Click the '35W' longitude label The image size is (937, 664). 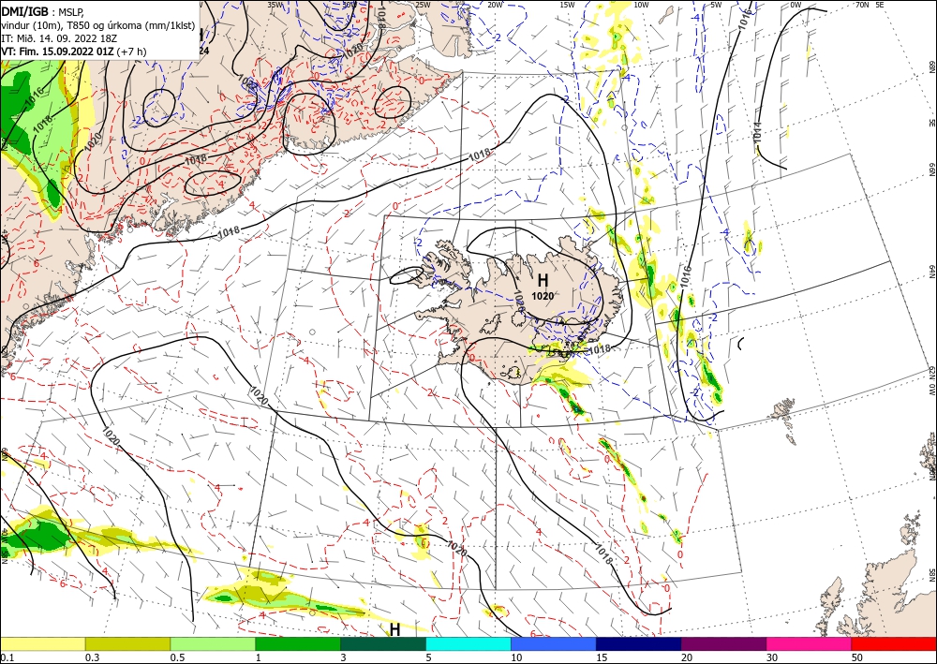(x=275, y=5)
